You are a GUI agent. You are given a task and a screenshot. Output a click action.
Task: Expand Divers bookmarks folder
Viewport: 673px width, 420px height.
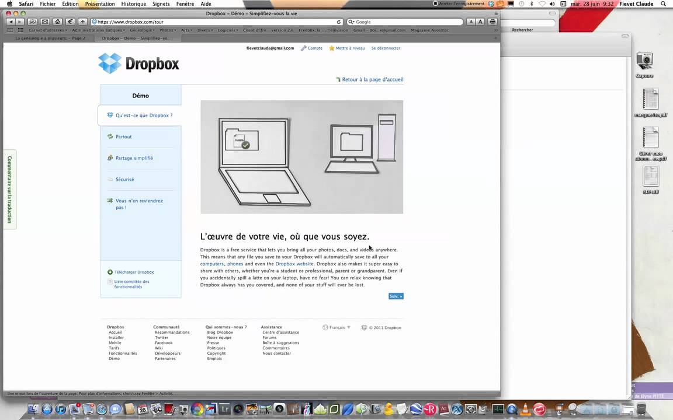click(x=205, y=30)
